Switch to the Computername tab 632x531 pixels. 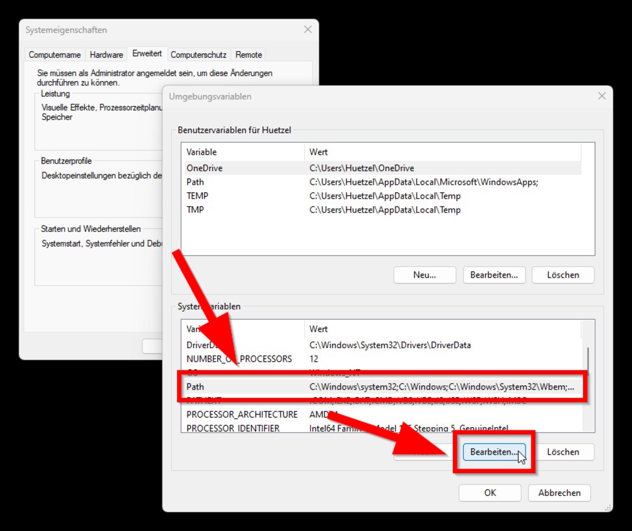click(54, 55)
